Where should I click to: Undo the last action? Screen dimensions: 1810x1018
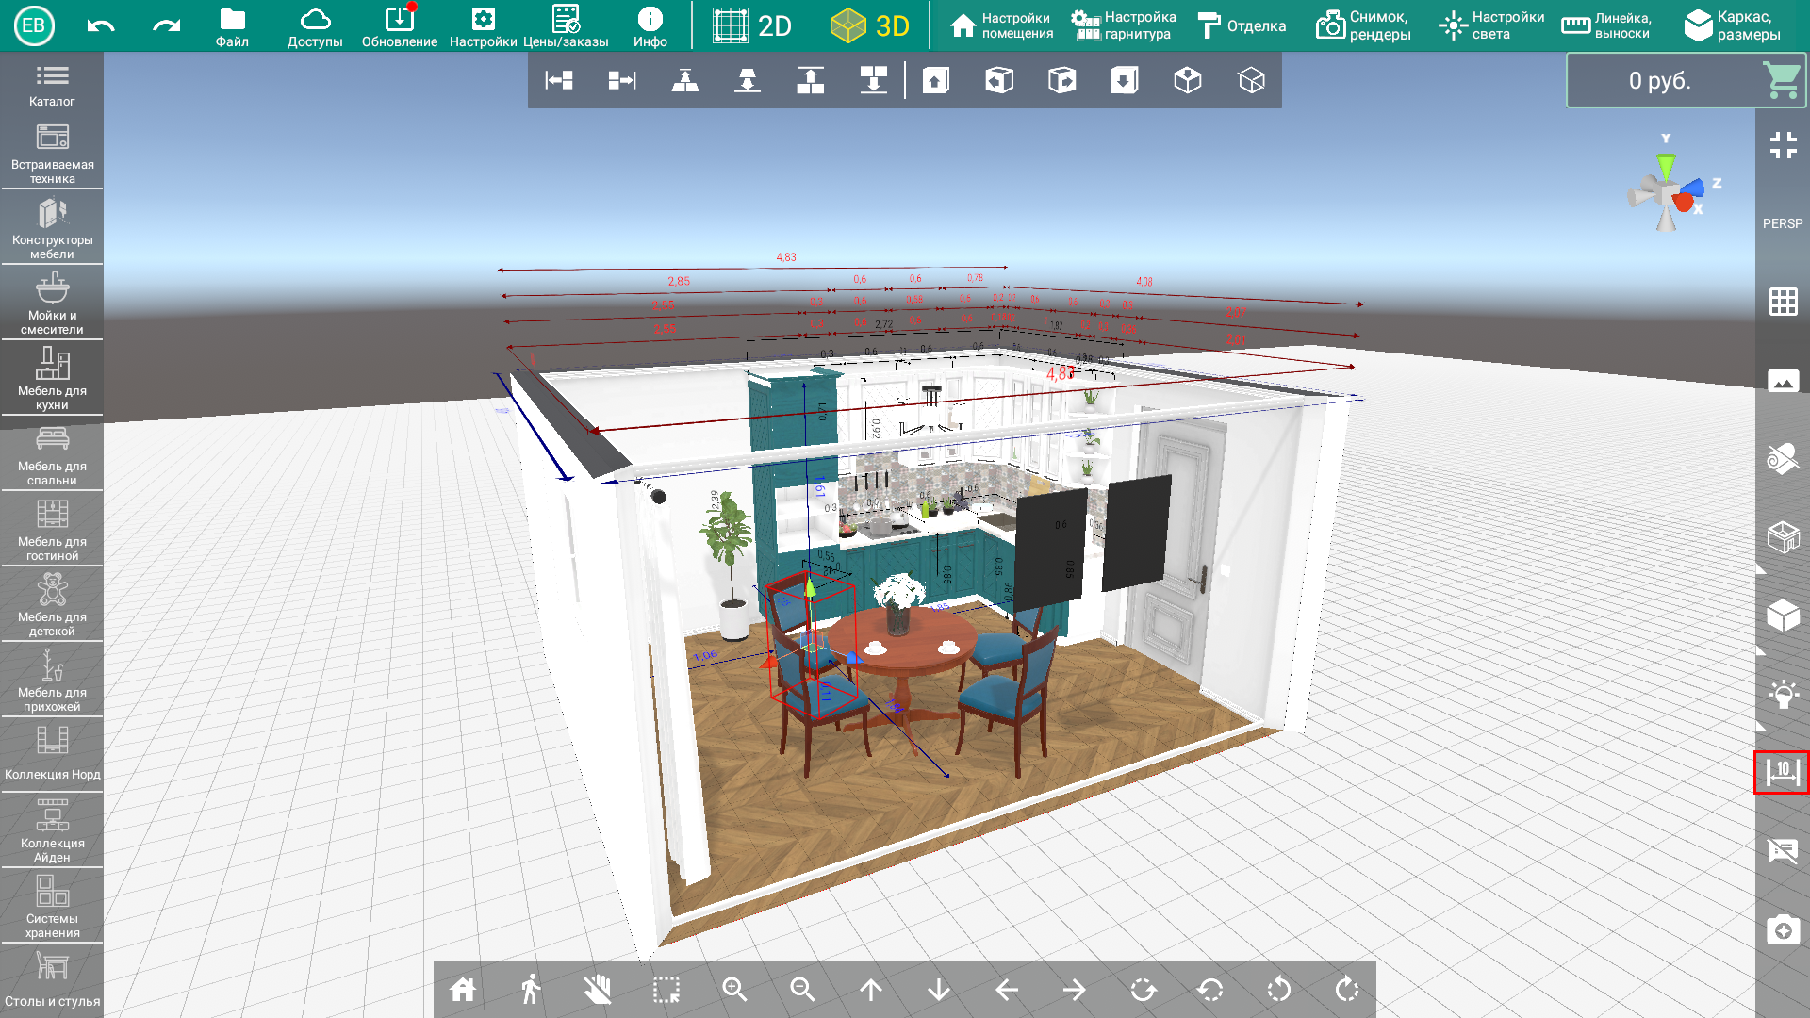[x=101, y=25]
